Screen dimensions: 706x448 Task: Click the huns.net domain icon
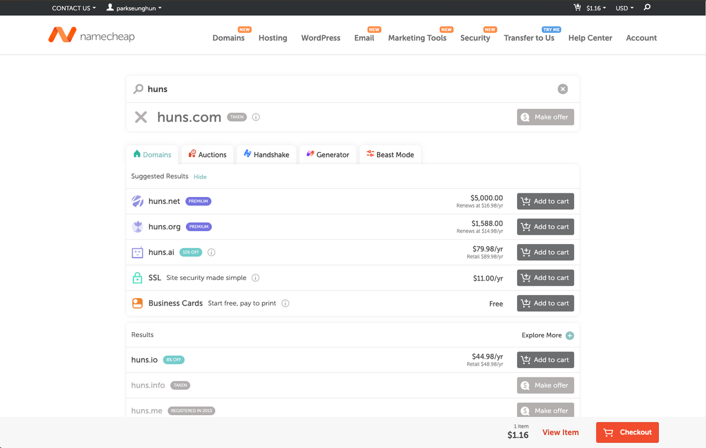point(137,201)
